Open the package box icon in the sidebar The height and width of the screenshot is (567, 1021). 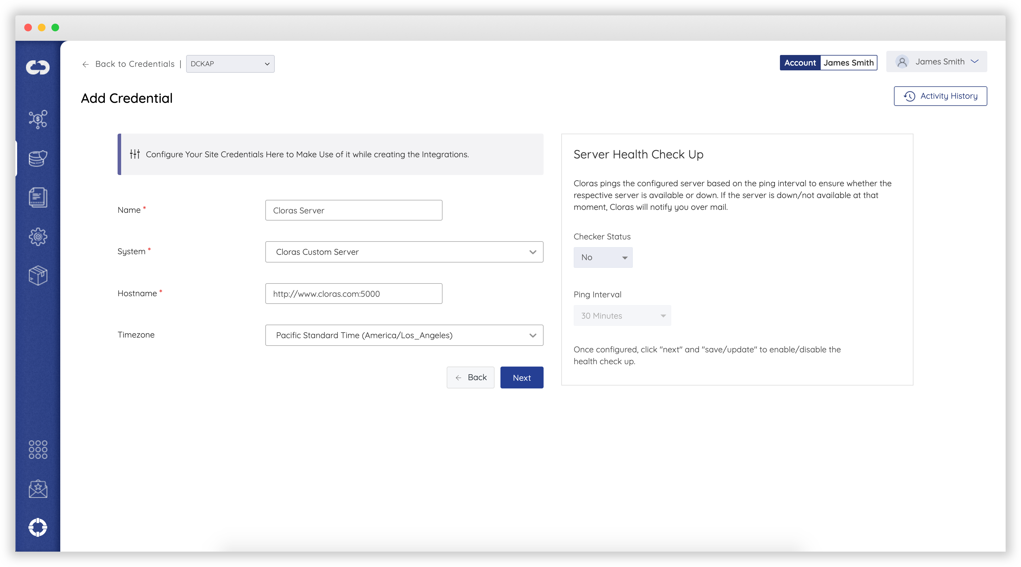point(38,276)
